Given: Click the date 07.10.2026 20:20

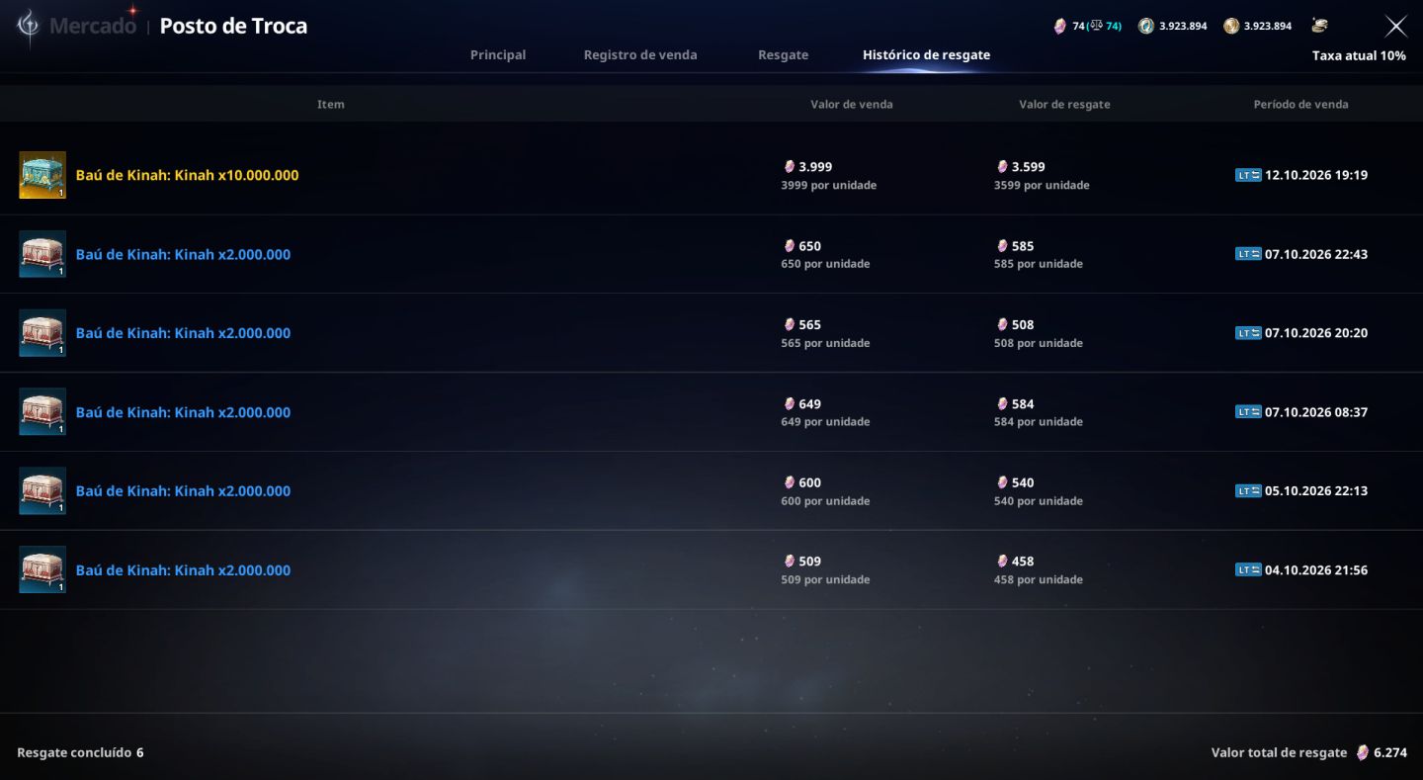Looking at the screenshot, I should point(1316,333).
